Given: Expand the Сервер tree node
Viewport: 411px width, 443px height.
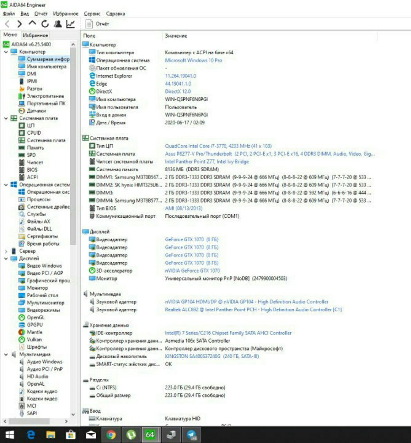Looking at the screenshot, I should tap(6, 251).
